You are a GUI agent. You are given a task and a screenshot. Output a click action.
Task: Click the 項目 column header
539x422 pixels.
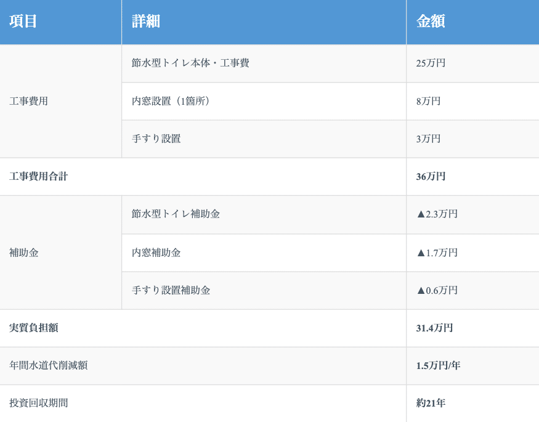coord(23,22)
